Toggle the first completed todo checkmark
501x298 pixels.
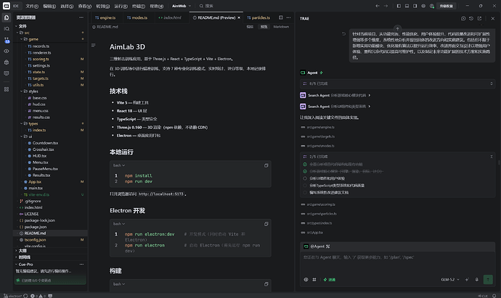(x=305, y=165)
